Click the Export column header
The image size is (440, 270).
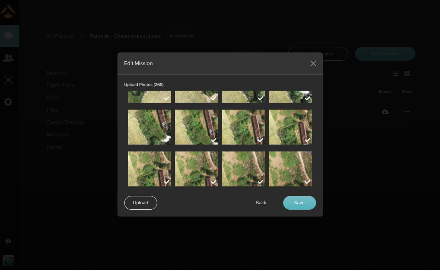pyautogui.click(x=385, y=91)
